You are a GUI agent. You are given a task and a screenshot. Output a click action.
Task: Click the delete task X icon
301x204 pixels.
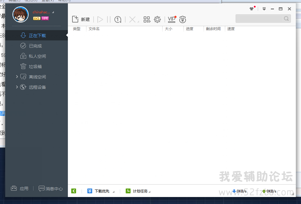tap(132, 19)
